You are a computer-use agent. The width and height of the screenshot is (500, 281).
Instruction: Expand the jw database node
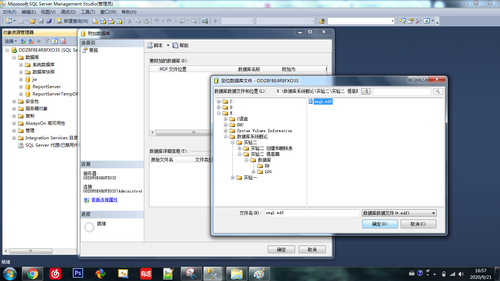point(21,79)
